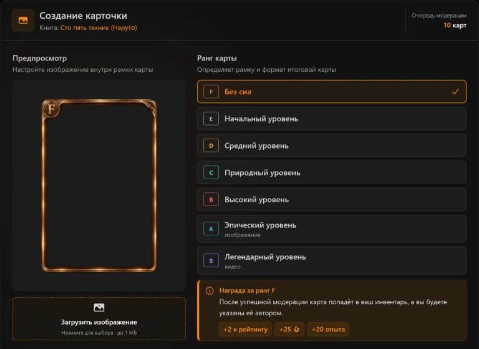This screenshot has width=479, height=349.
Task: Open the Сто пять техник (Наруто) book link
Action: (99, 27)
